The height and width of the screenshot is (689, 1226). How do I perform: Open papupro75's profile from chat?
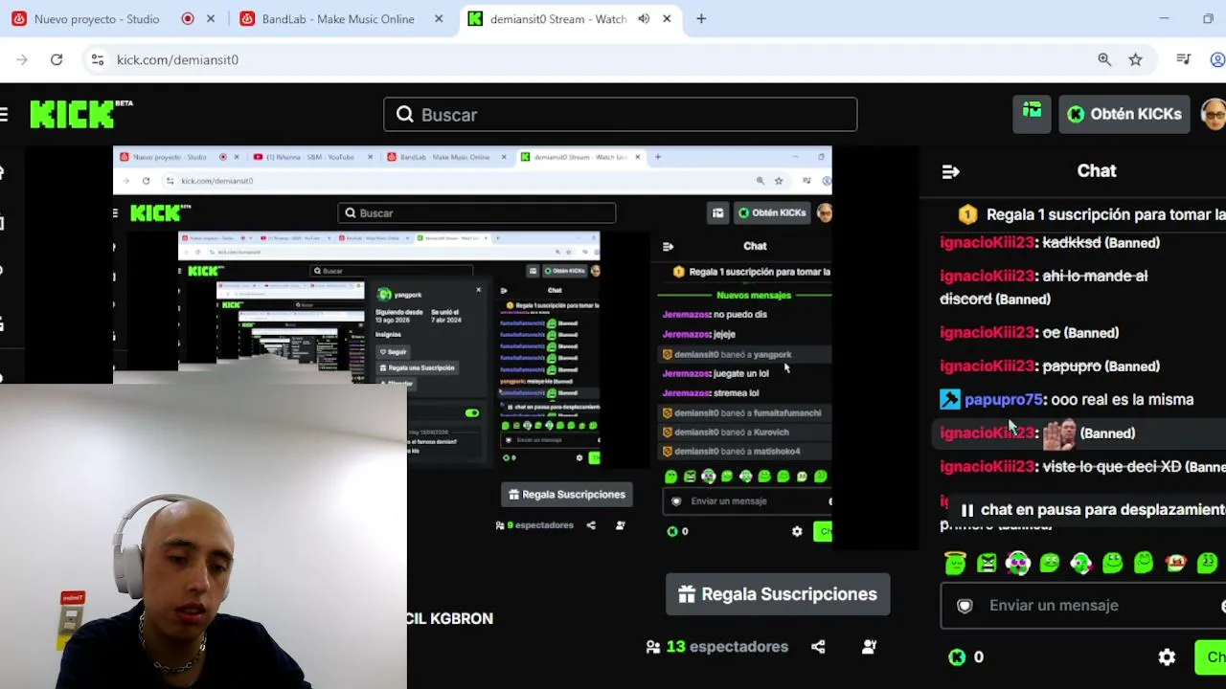tap(1004, 400)
